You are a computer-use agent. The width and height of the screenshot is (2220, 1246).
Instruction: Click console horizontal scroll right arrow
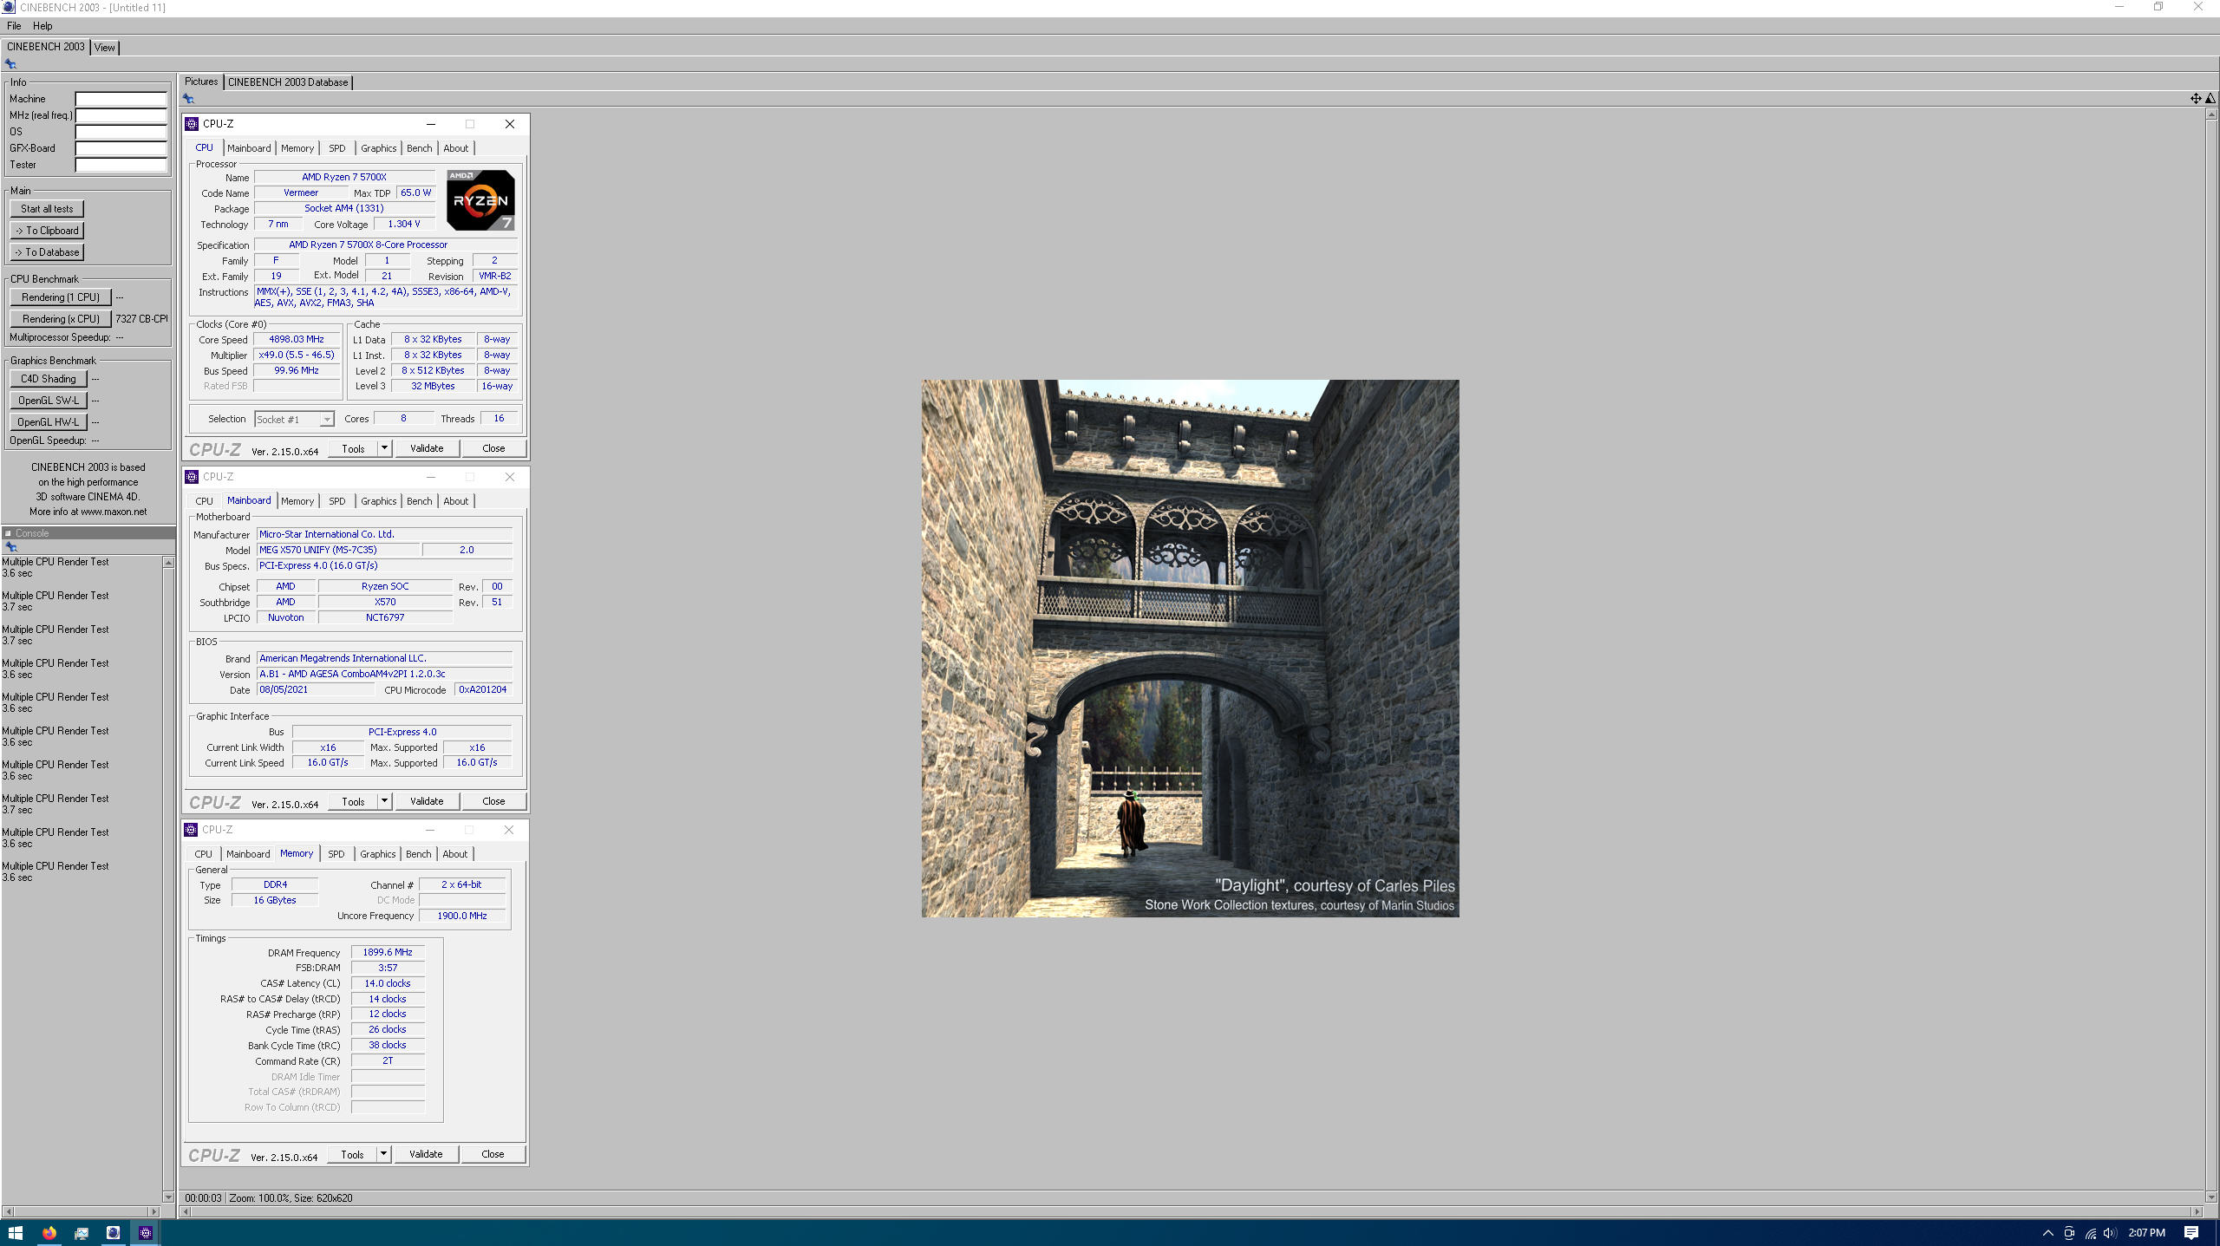point(154,1211)
